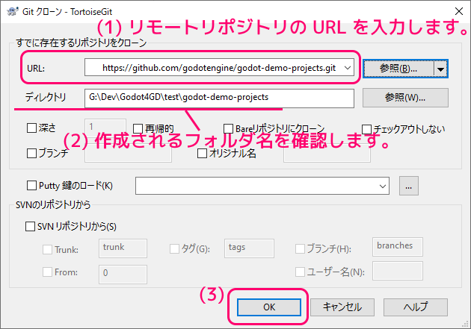Enable the 再帰的 recursive checkbox
The image size is (471, 329).
138,129
